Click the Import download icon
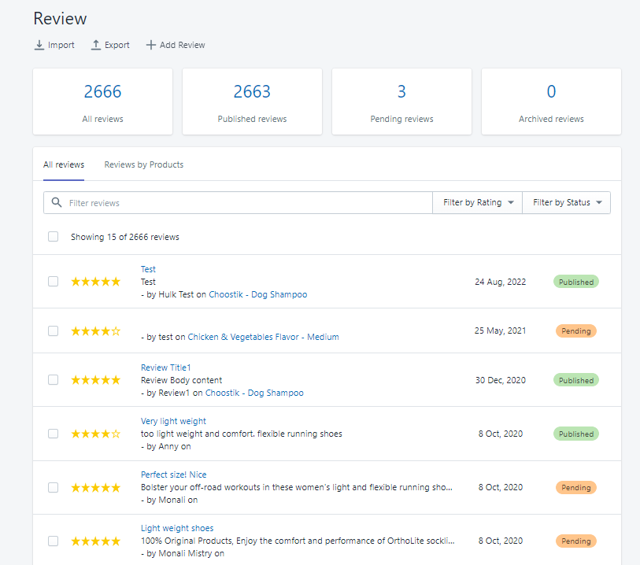 click(39, 45)
